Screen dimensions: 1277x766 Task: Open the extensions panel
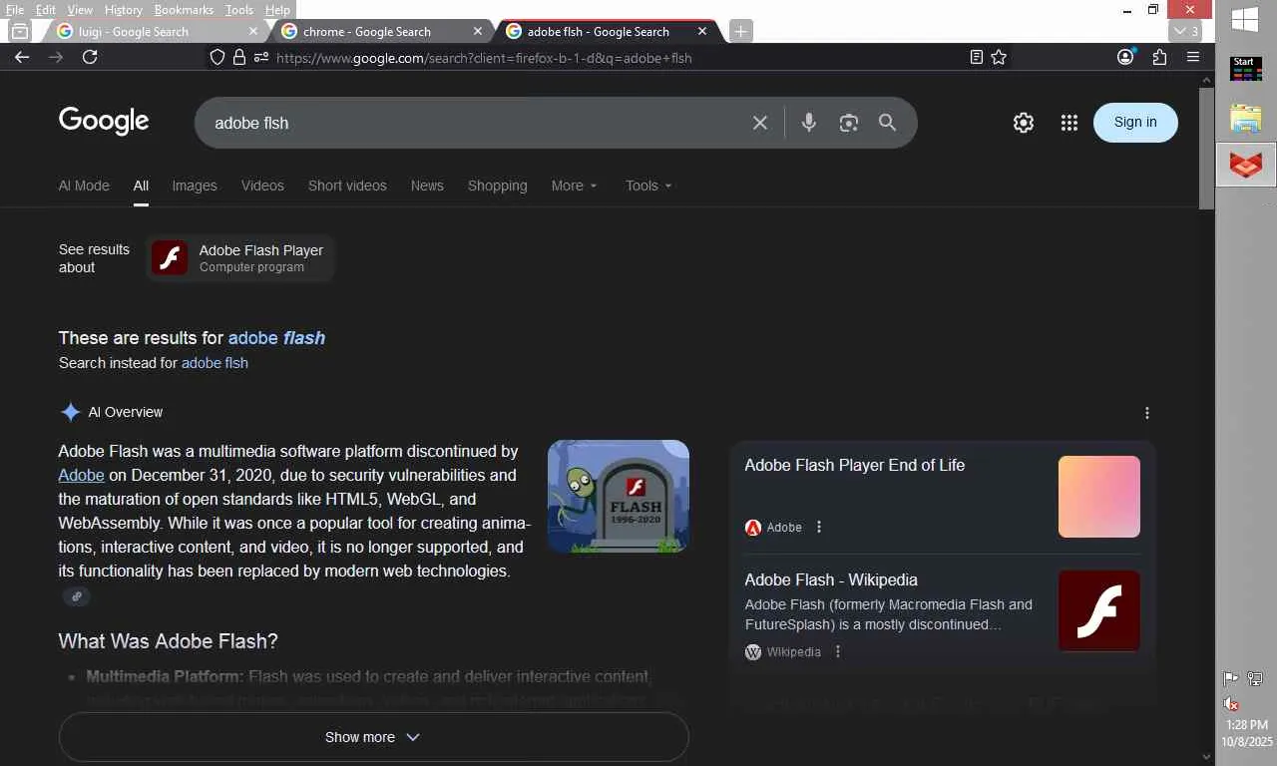[x=1159, y=57]
